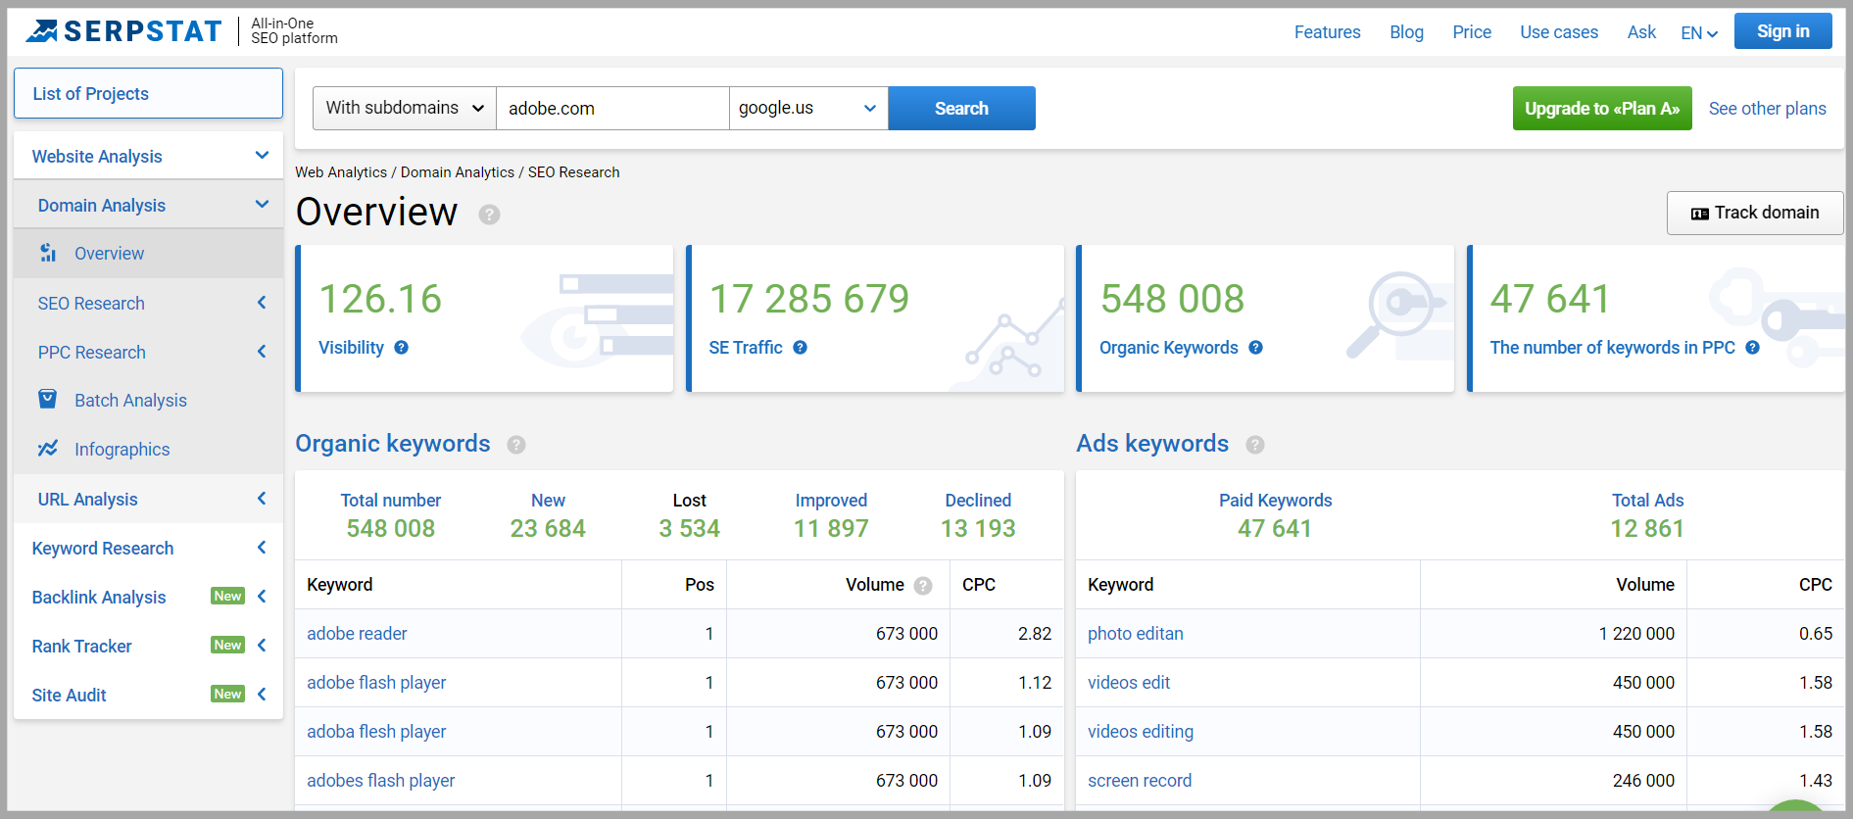Viewport: 1853px width, 819px height.
Task: Click the Infographics chart icon
Action: pyautogui.click(x=47, y=449)
